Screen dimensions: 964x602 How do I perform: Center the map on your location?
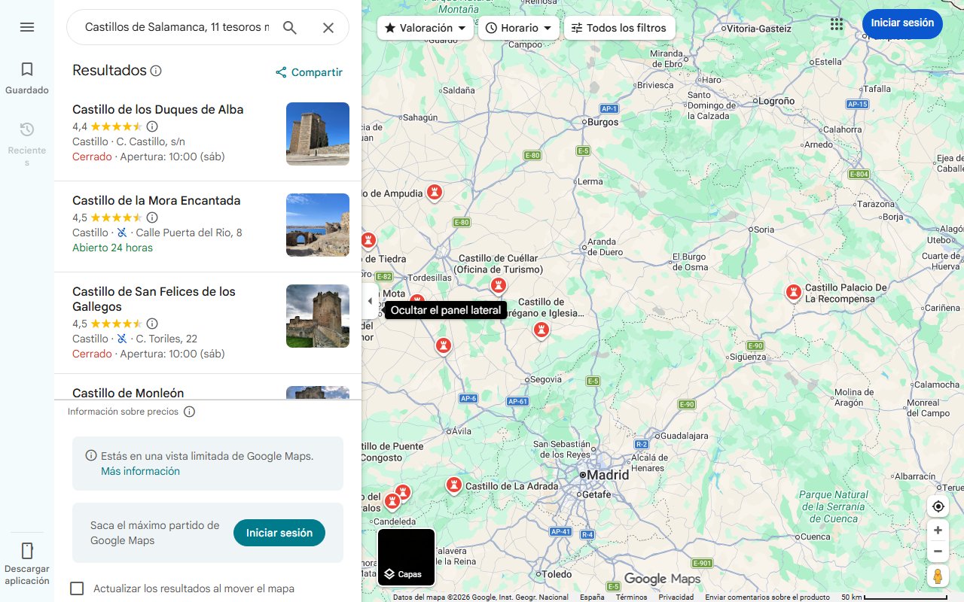tap(938, 506)
